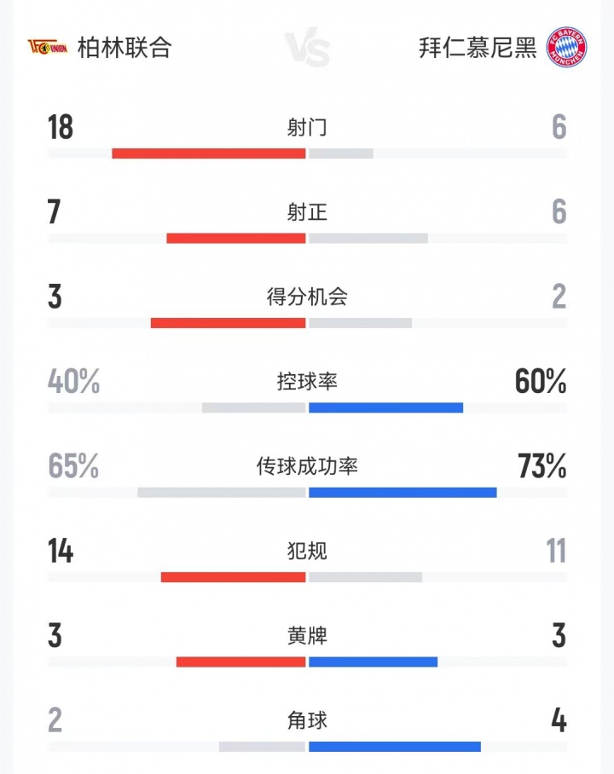Select the 黄牌 stat label
The image size is (614, 774).
click(x=307, y=636)
